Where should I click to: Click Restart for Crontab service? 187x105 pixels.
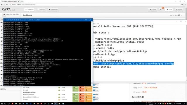click(x=89, y=90)
